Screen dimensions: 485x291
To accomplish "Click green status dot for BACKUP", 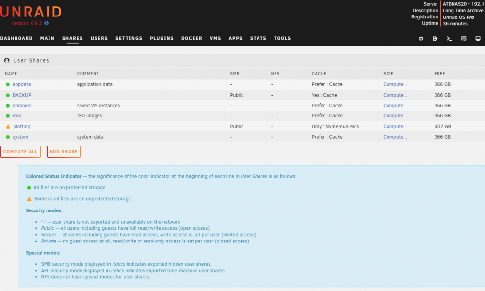I will click(x=8, y=95).
